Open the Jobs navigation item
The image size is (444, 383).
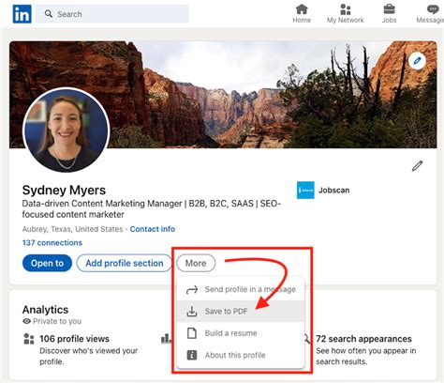coord(389,14)
